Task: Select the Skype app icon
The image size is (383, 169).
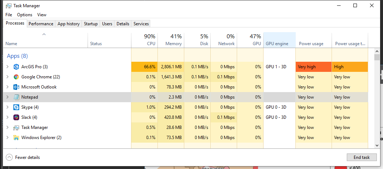Action: point(16,107)
